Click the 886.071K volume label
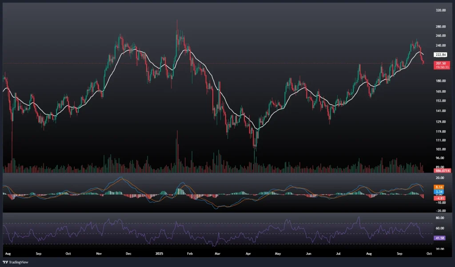The width and height of the screenshot is (455, 267). pyautogui.click(x=443, y=171)
